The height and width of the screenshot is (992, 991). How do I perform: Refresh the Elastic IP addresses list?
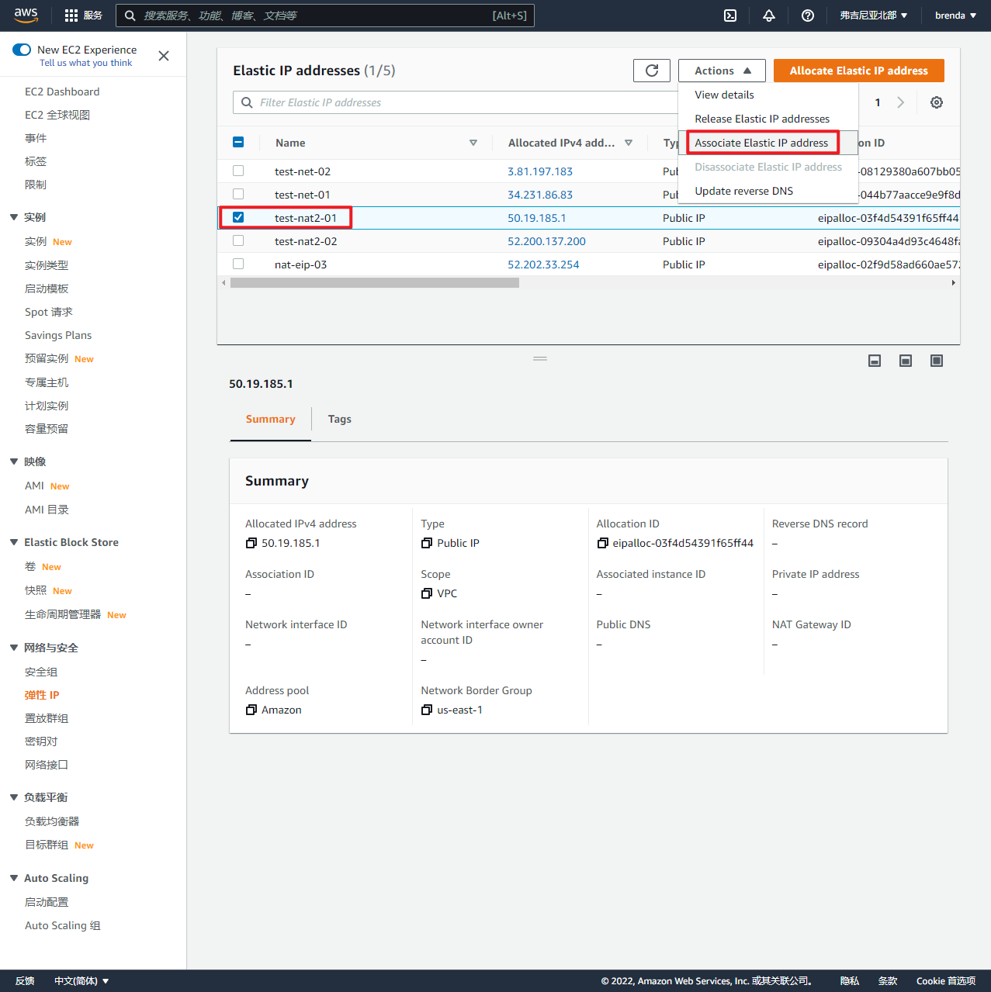click(652, 71)
